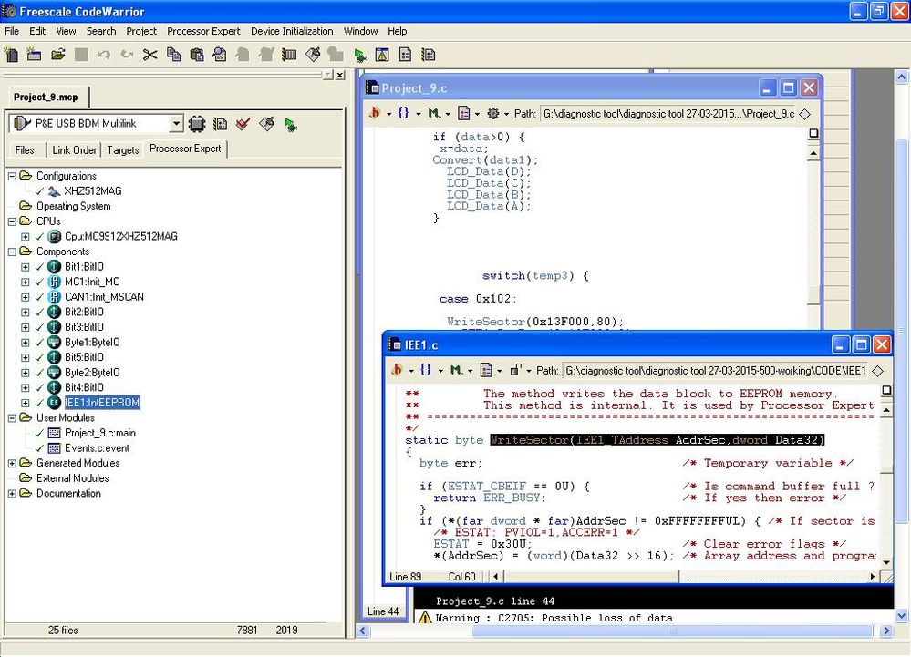Viewport: 911px width, 657px height.
Task: Click the functions braces icon in Project_9.c window
Action: tap(403, 113)
